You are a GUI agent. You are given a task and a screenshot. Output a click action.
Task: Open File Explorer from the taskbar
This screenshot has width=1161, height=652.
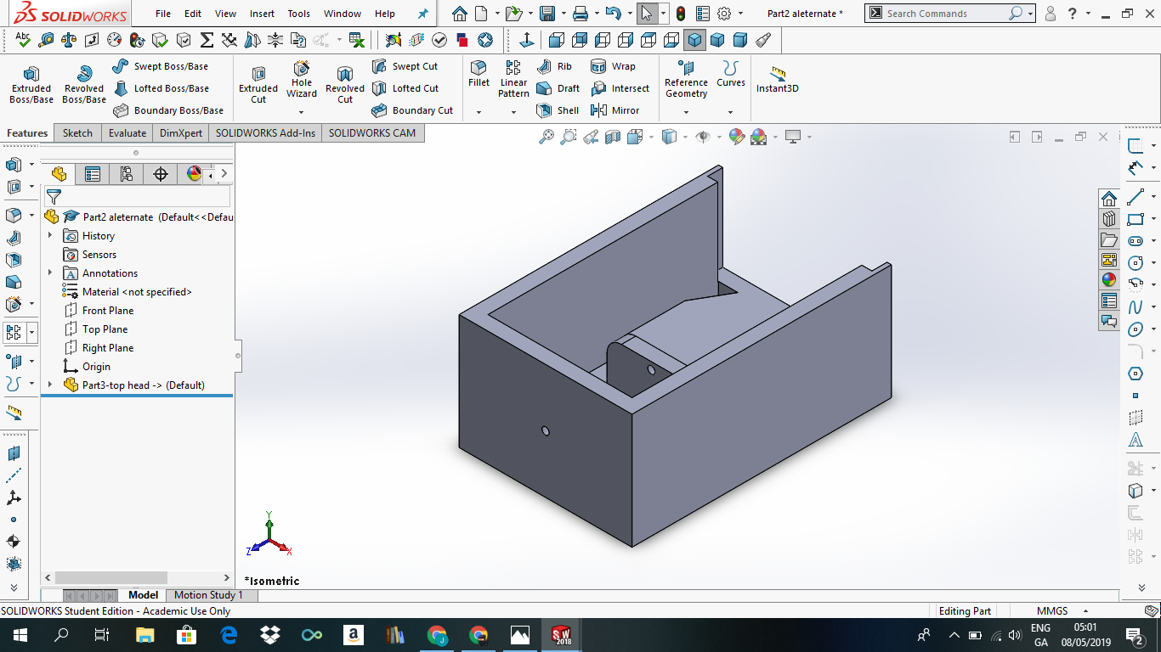(145, 635)
